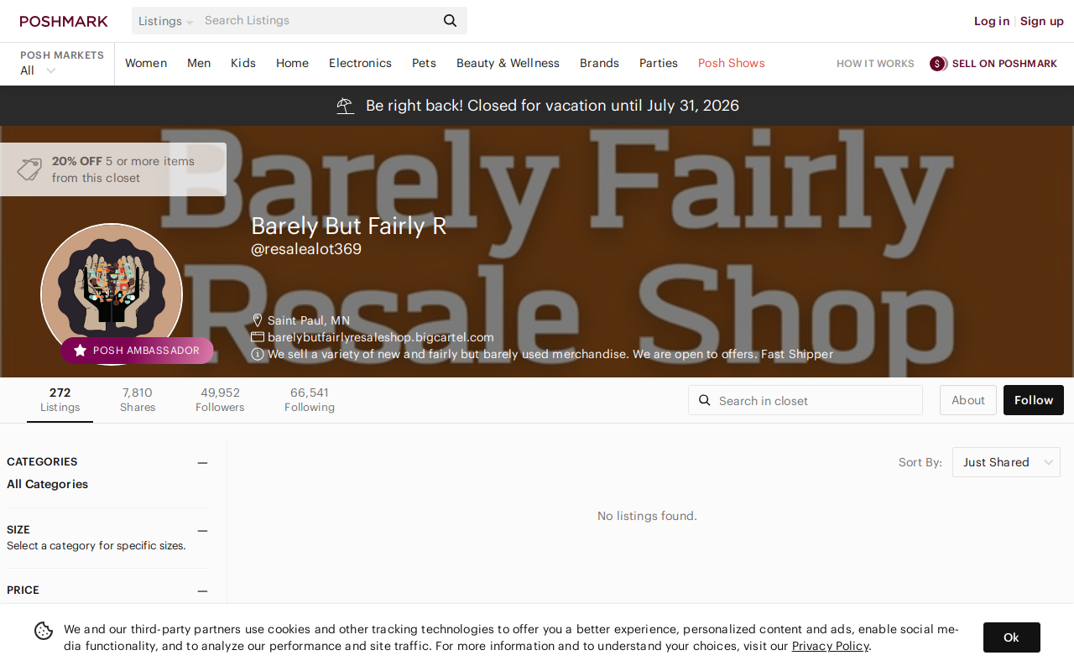This screenshot has height=671, width=1074.
Task: Click the Saint Paul, MN location text
Action: [x=309, y=320]
